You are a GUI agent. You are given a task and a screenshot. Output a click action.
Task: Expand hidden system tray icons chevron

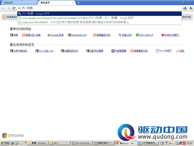(x=170, y=143)
